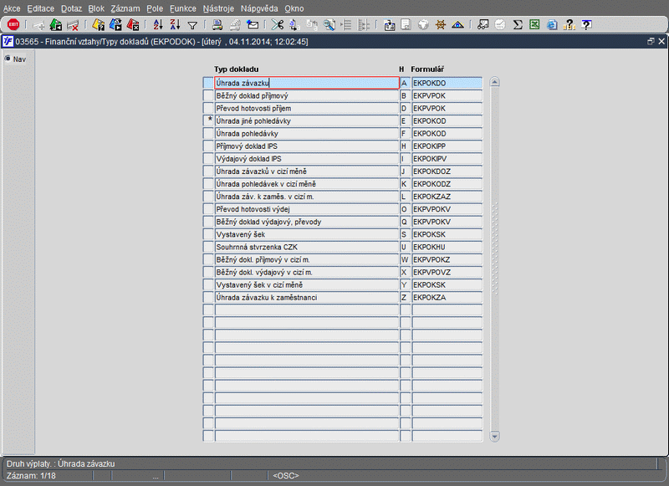Click the Sigma sum icon
Viewport: 669px width, 486px height.
point(518,25)
